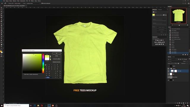Open the search icon at top right

tap(183, 3)
